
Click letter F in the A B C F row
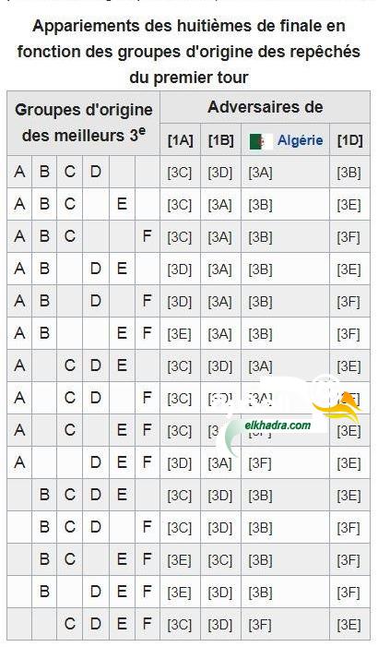[x=147, y=236]
